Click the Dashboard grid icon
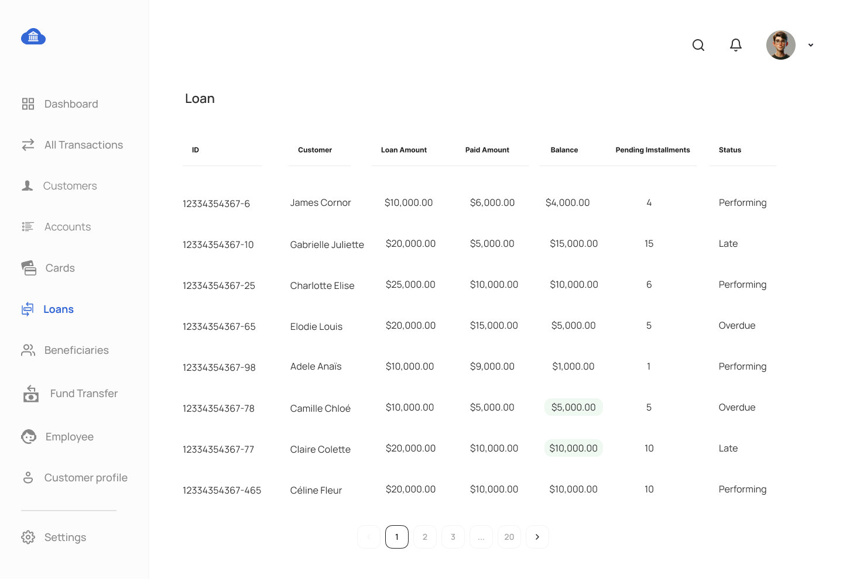 [28, 104]
